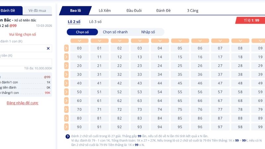
Task: Click the row arrow beside number 20
Action: point(66,66)
